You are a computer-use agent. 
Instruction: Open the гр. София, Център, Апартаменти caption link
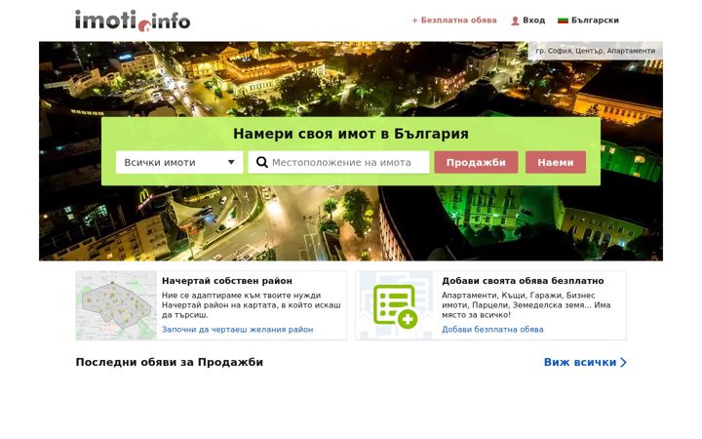pyautogui.click(x=595, y=51)
